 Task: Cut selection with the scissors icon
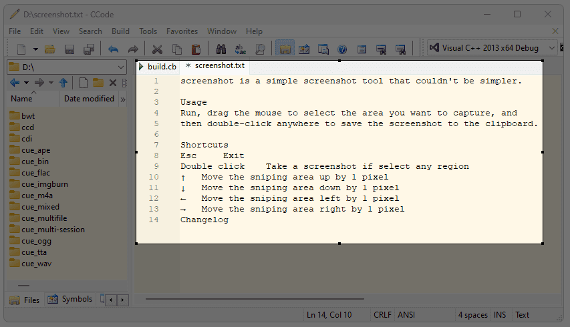point(157,49)
